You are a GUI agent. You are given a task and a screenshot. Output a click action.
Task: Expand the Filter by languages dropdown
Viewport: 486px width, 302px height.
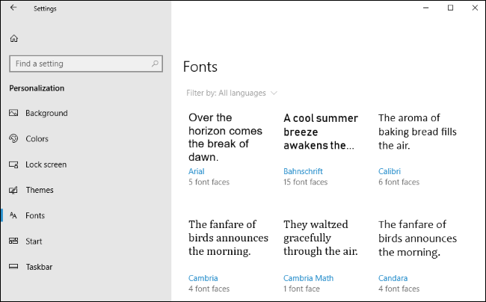pyautogui.click(x=232, y=93)
